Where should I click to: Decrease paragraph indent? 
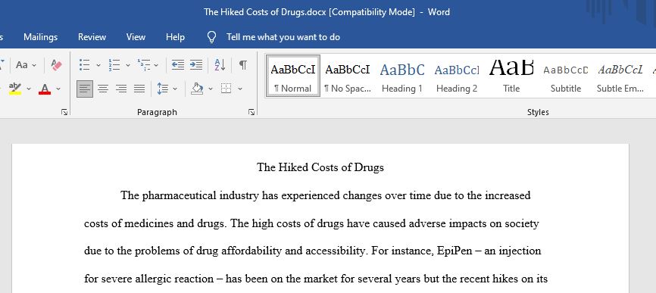pyautogui.click(x=178, y=65)
